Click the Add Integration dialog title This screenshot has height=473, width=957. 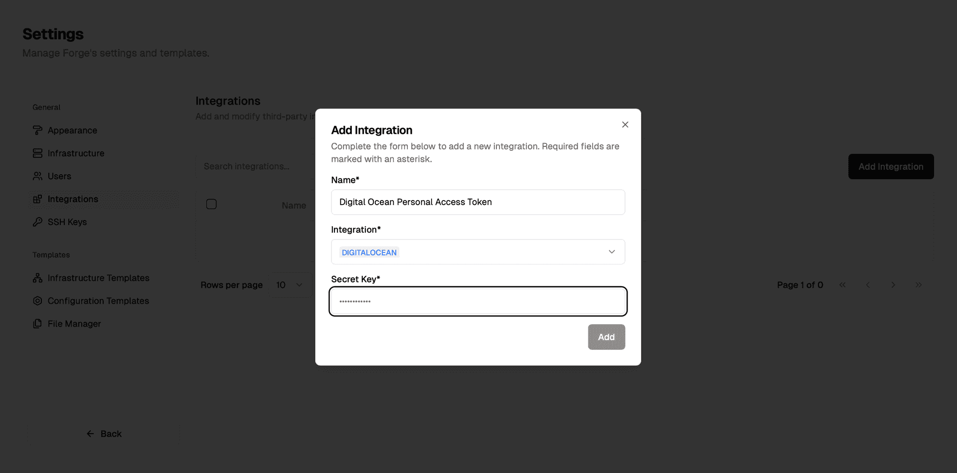coord(372,130)
